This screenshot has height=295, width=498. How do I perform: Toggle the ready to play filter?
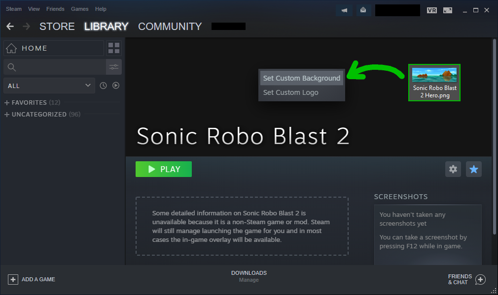point(116,86)
